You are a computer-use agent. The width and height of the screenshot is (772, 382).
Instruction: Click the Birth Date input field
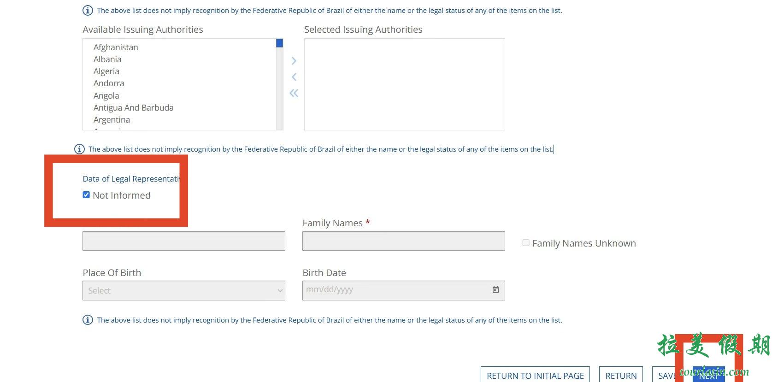(396, 290)
